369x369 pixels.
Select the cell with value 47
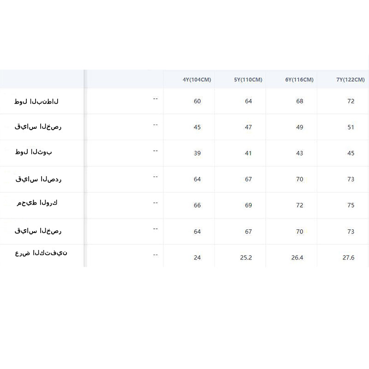249,127
